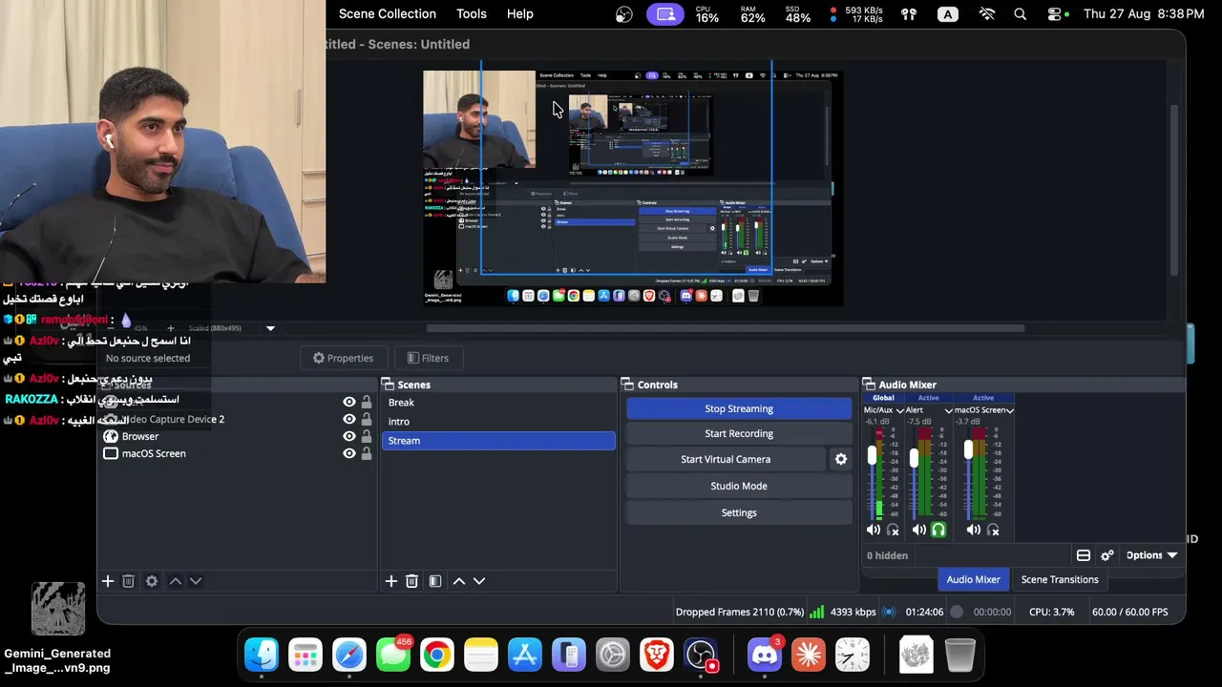Toggle lock on Video Capture Device 2
Screen dimensions: 1222x687
(367, 420)
